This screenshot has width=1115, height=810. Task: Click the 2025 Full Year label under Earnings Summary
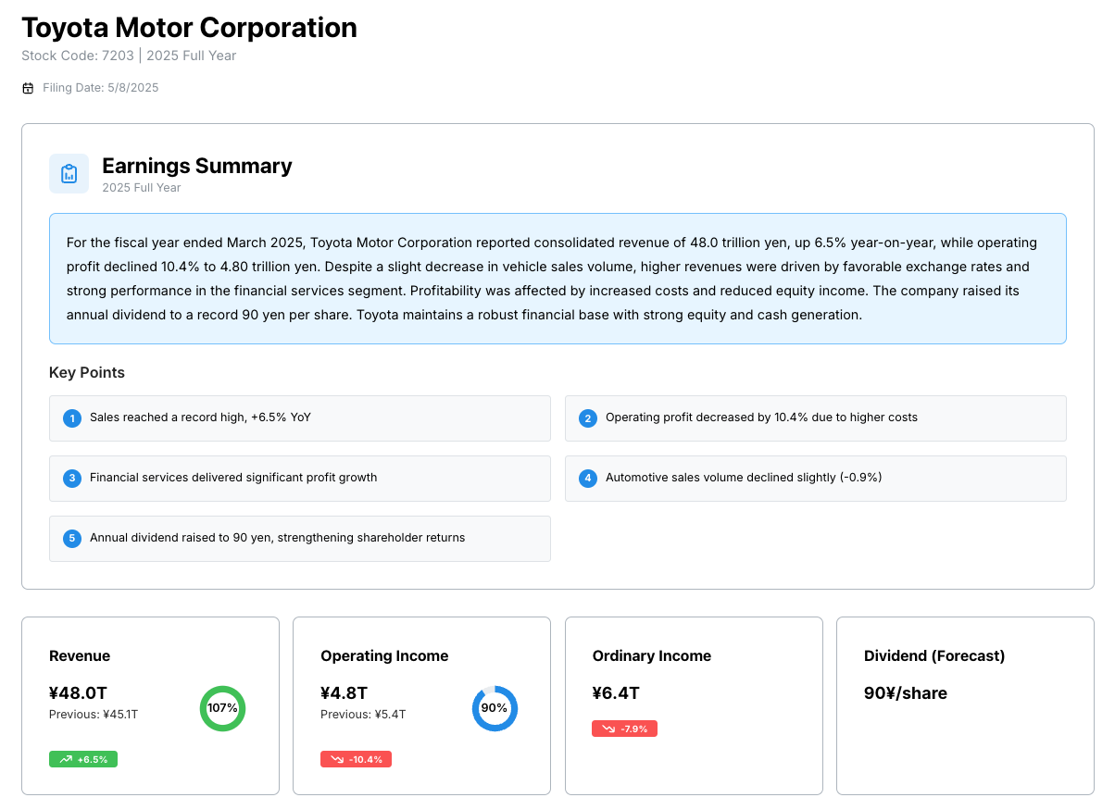[142, 188]
